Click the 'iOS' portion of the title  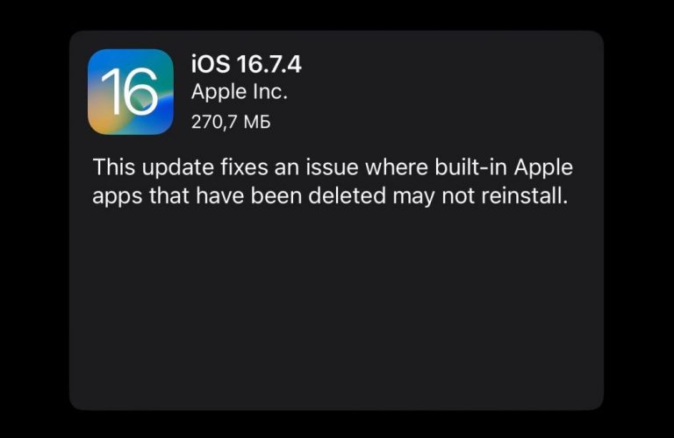pyautogui.click(x=211, y=64)
